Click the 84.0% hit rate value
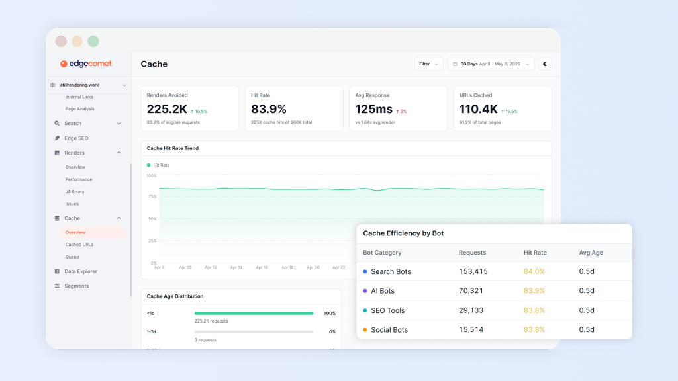The width and height of the screenshot is (678, 381). tap(534, 271)
